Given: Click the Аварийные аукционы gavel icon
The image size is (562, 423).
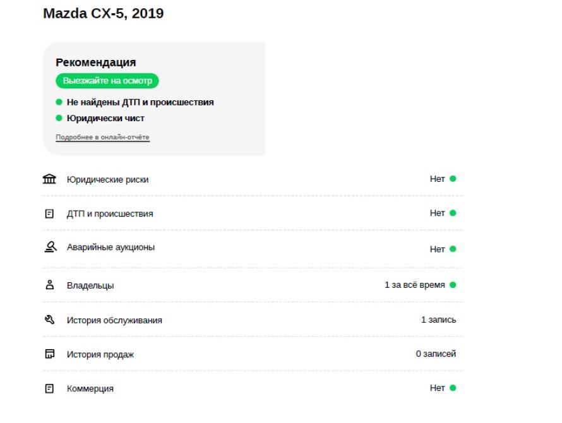Looking at the screenshot, I should click(x=50, y=247).
